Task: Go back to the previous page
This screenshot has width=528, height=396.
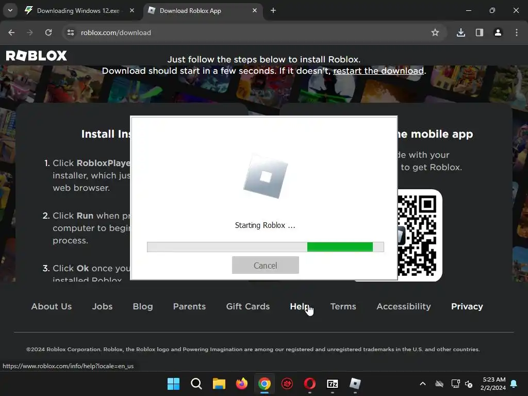Action: pos(11,32)
